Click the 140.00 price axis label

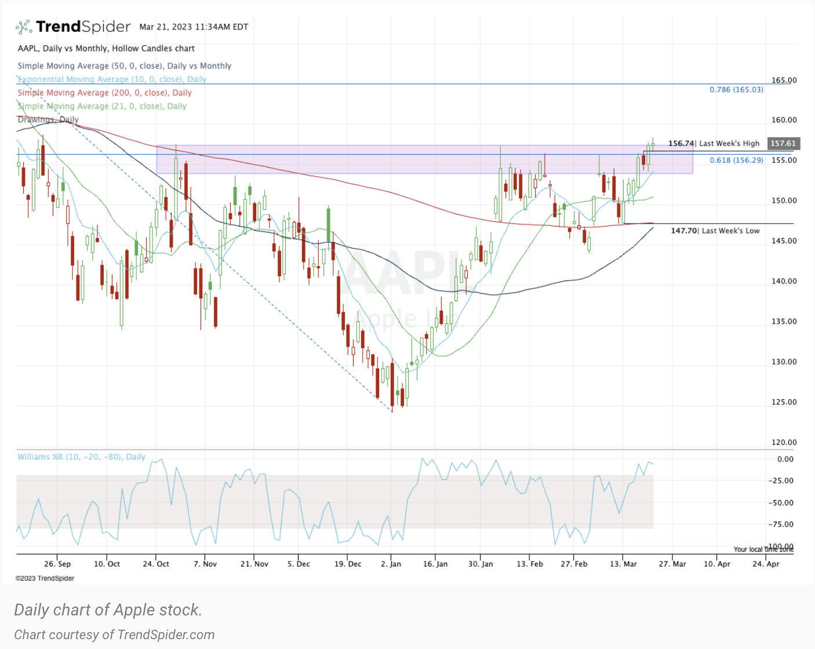[784, 281]
